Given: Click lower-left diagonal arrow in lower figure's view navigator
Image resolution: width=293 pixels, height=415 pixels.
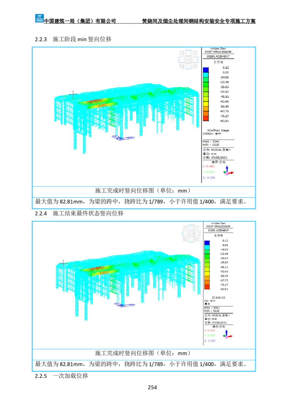Looking at the screenshot, I should pos(186,240).
